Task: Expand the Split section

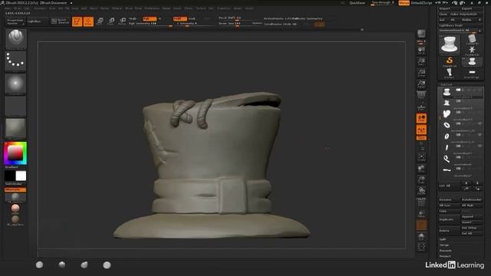Action: tap(443, 239)
